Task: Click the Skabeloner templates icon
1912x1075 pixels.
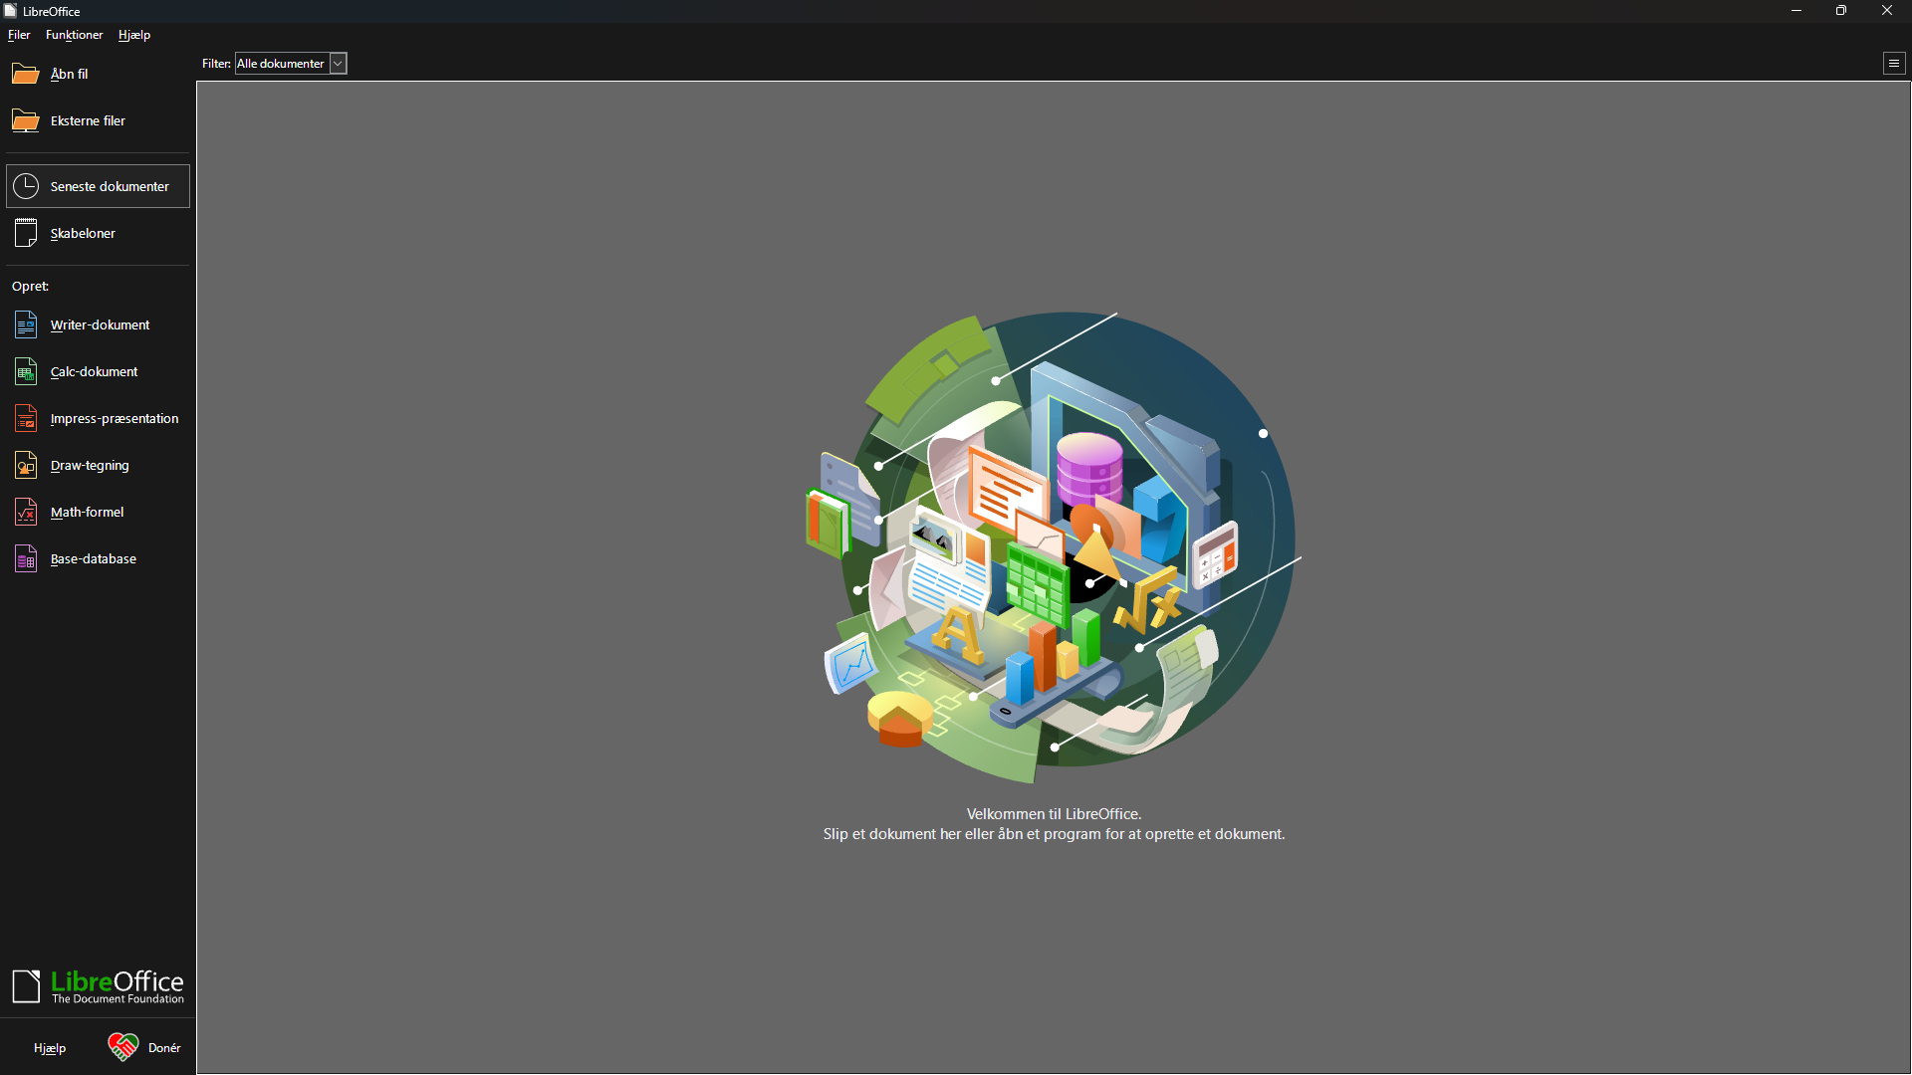Action: click(26, 233)
